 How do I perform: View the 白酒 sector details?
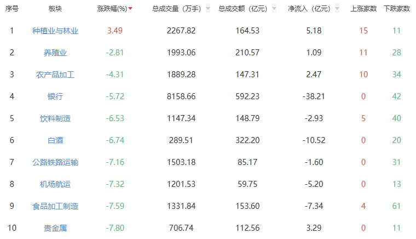[55, 140]
